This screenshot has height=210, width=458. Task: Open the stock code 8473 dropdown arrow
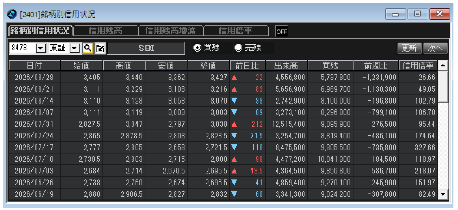click(x=41, y=48)
